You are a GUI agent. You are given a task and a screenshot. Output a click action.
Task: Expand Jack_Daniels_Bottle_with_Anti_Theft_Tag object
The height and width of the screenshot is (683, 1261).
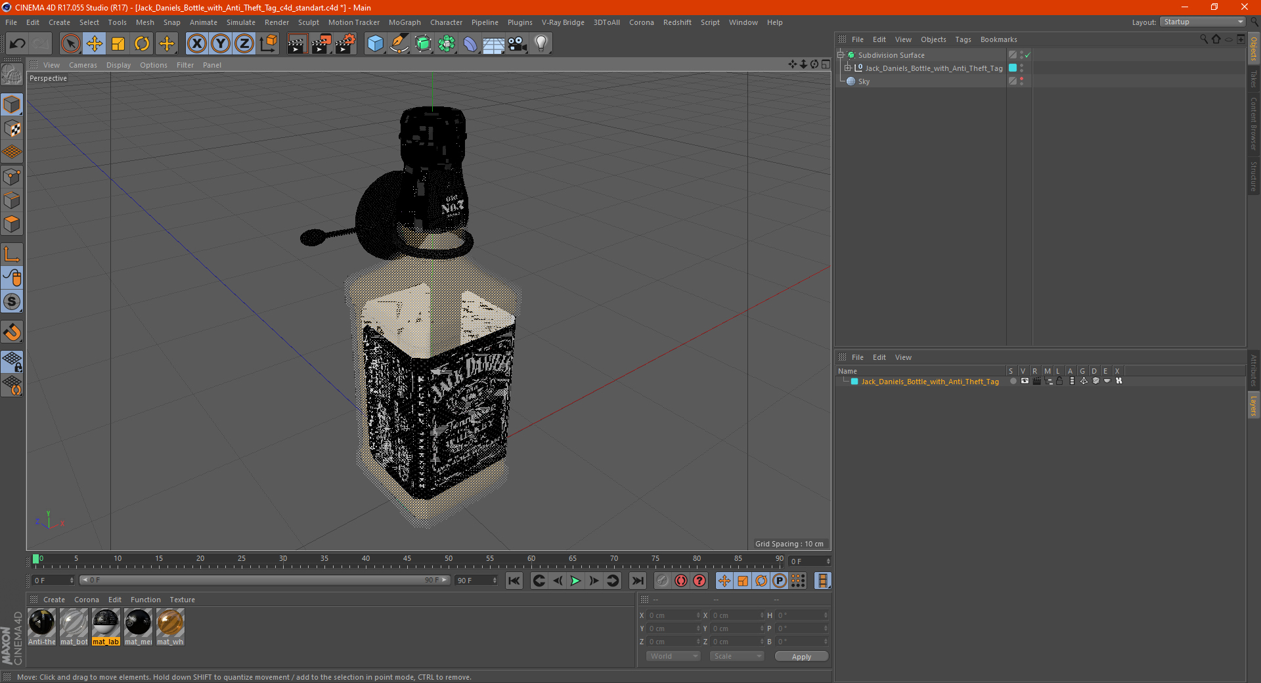point(848,68)
